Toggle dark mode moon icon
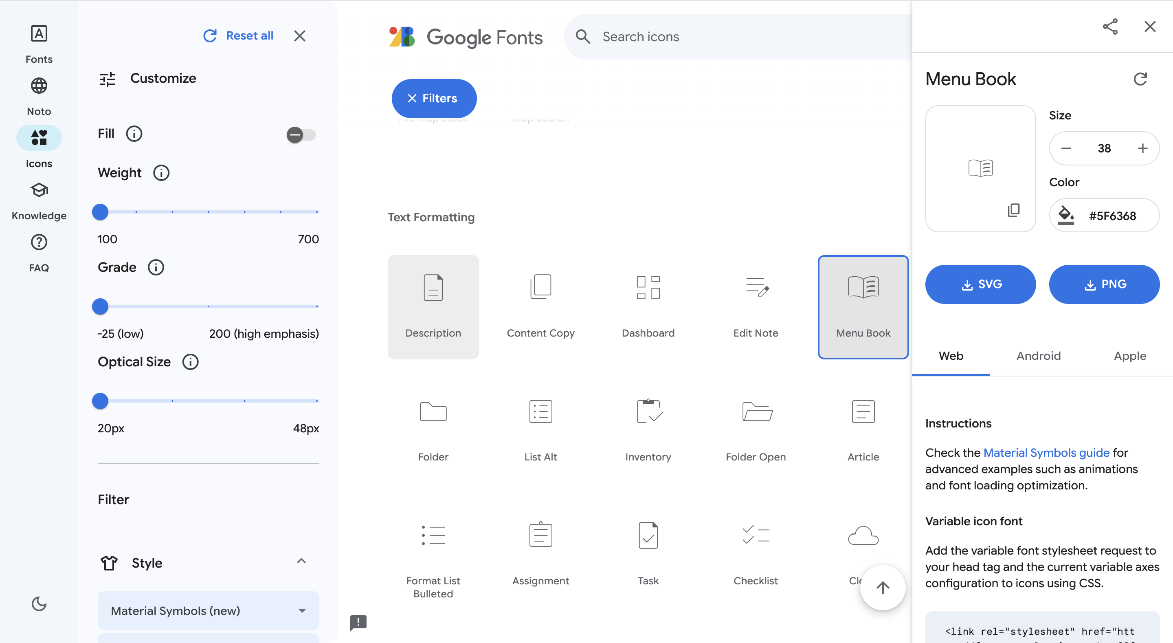Screen dimensions: 1173x643 pos(39,604)
